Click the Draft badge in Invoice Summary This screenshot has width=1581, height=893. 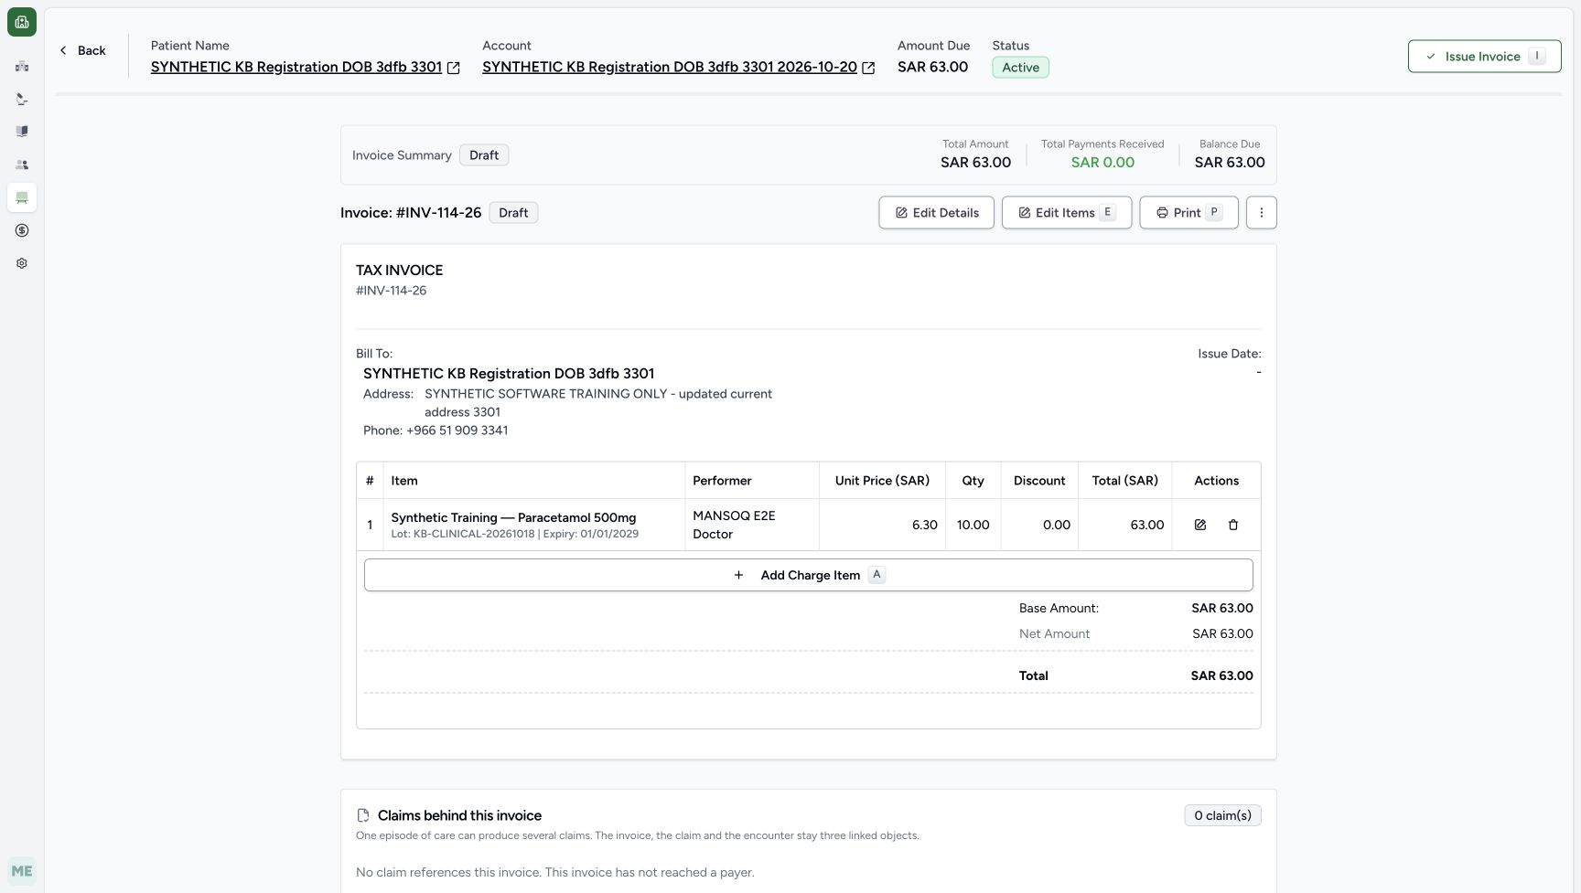click(484, 155)
